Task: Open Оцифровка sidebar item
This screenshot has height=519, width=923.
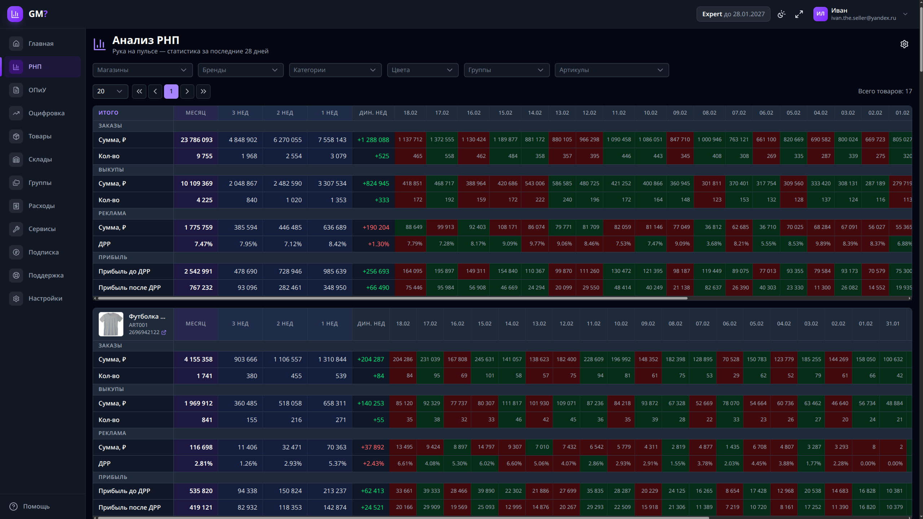Action: pos(46,113)
